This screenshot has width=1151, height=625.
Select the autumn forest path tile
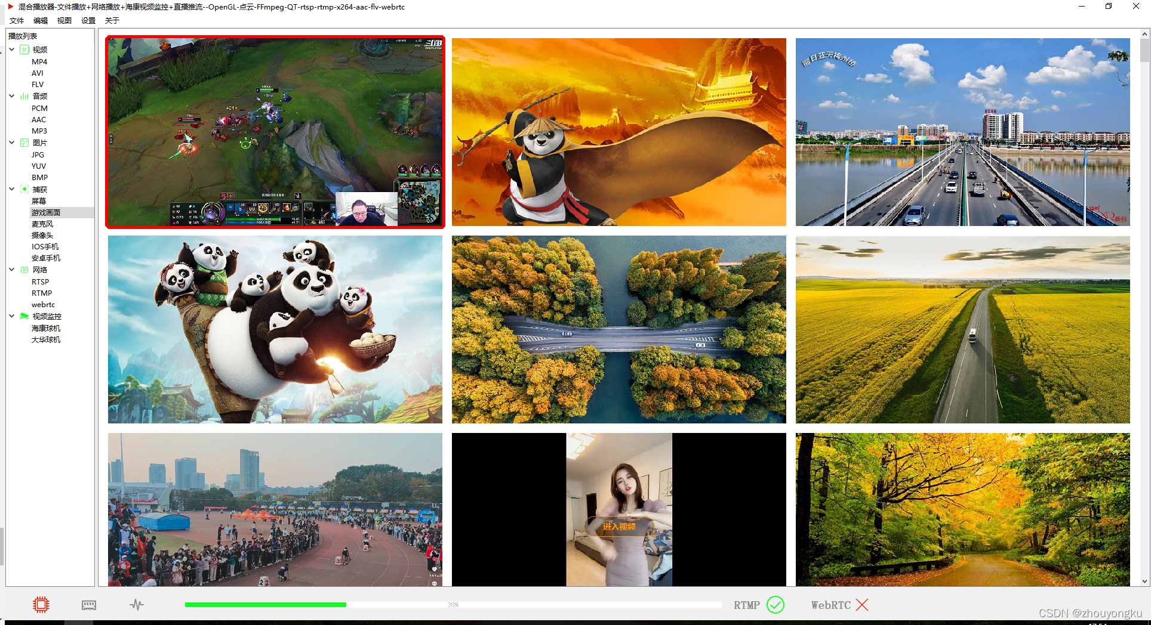pyautogui.click(x=963, y=509)
